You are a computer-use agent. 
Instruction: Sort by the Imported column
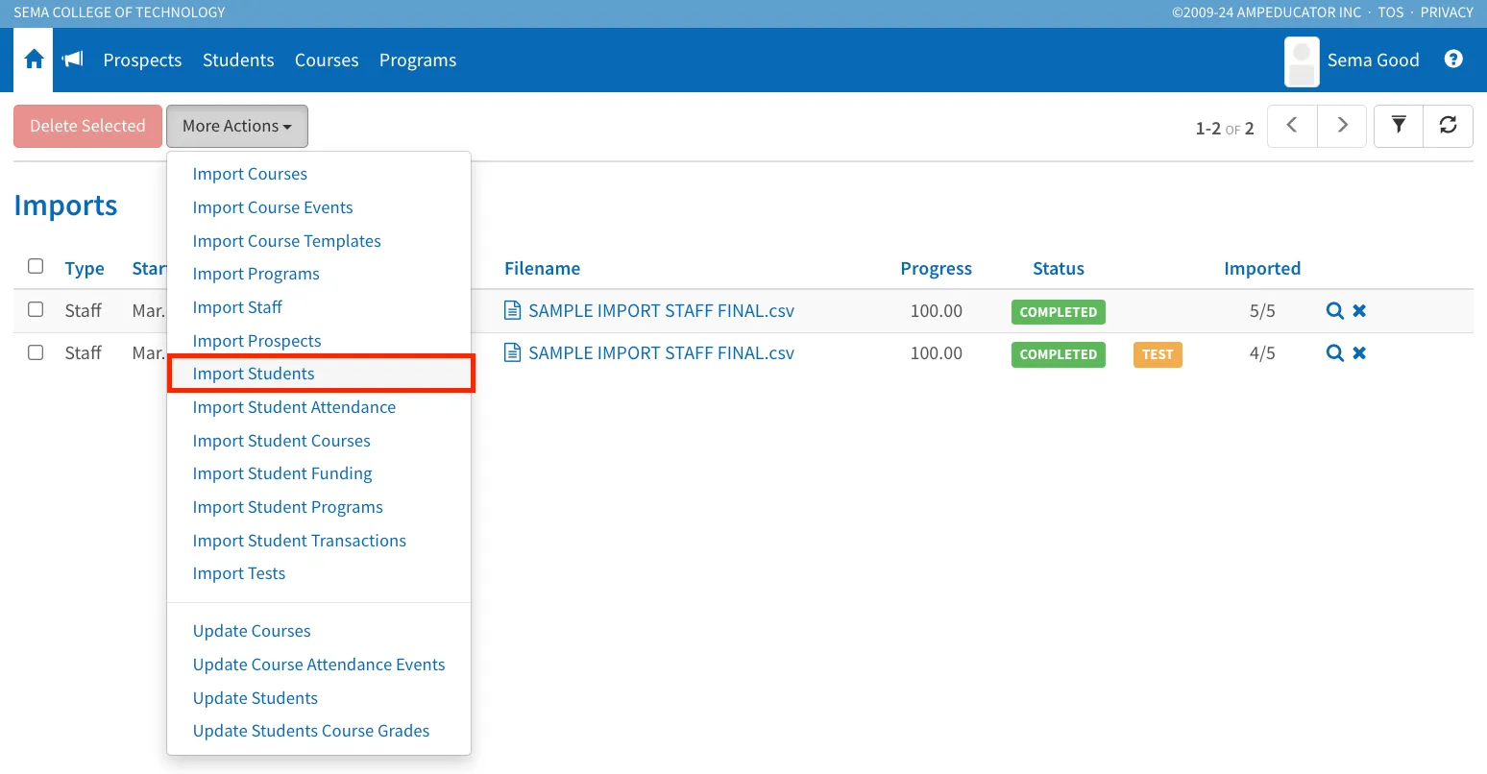pos(1262,268)
